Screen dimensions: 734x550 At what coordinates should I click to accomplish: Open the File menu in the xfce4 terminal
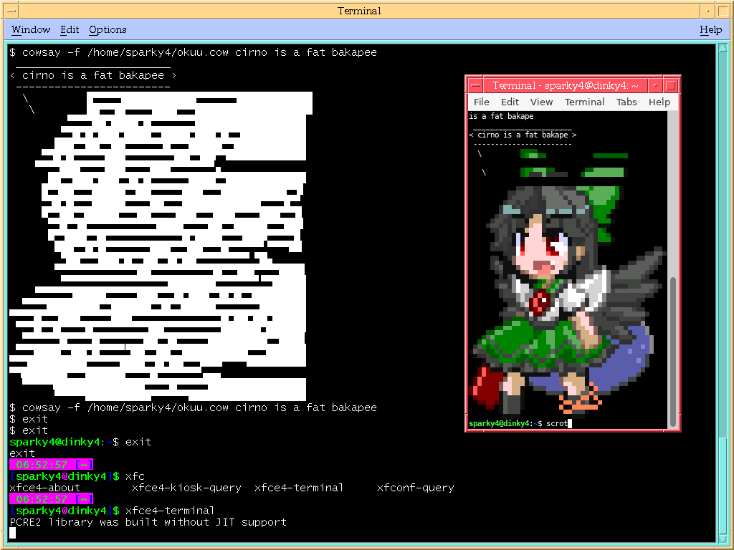click(x=482, y=102)
